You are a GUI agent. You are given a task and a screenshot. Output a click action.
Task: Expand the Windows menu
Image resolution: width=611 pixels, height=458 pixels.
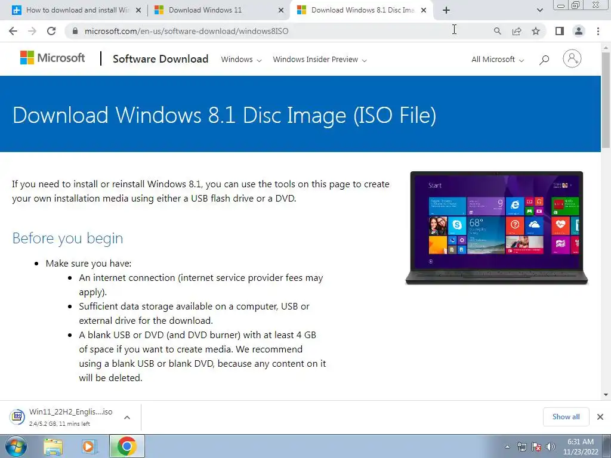[241, 60]
